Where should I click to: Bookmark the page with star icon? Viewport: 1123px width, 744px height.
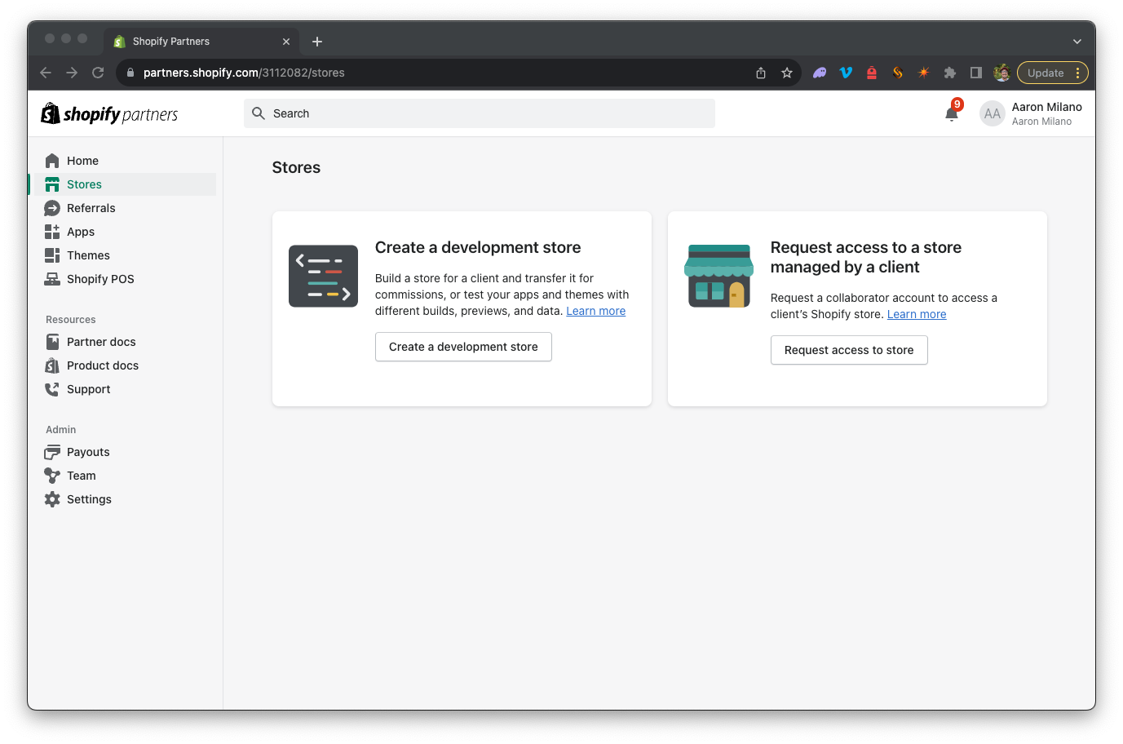click(787, 73)
